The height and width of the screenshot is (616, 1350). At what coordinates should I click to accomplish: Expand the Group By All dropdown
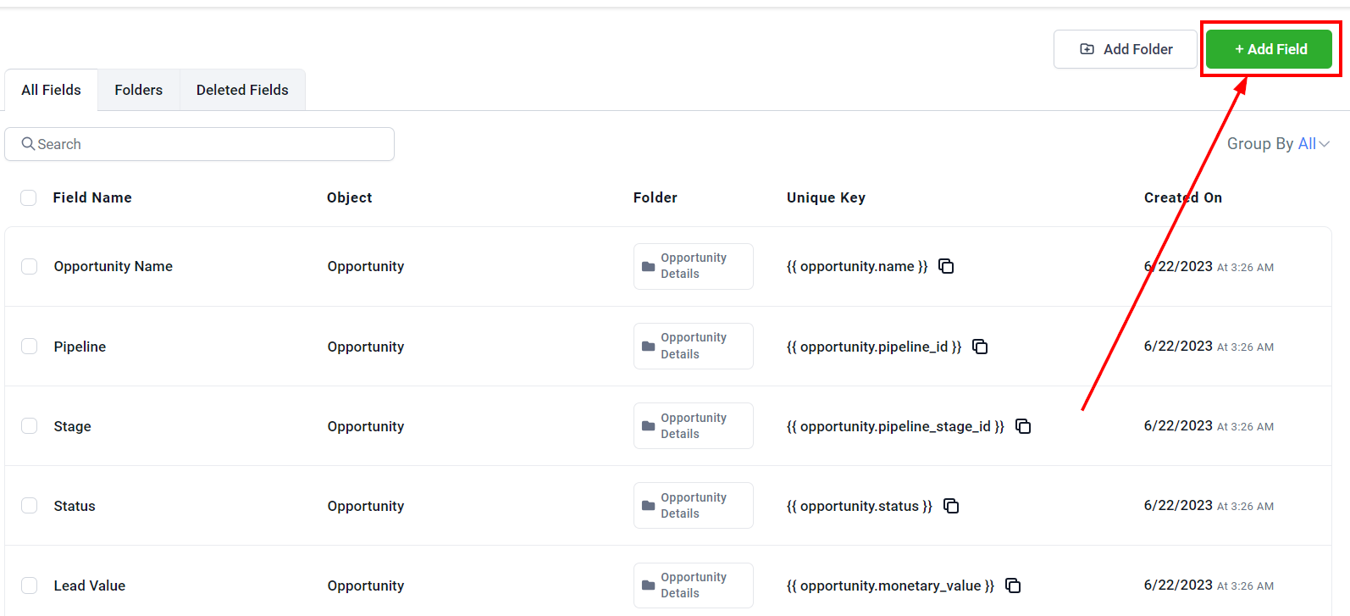pos(1278,144)
